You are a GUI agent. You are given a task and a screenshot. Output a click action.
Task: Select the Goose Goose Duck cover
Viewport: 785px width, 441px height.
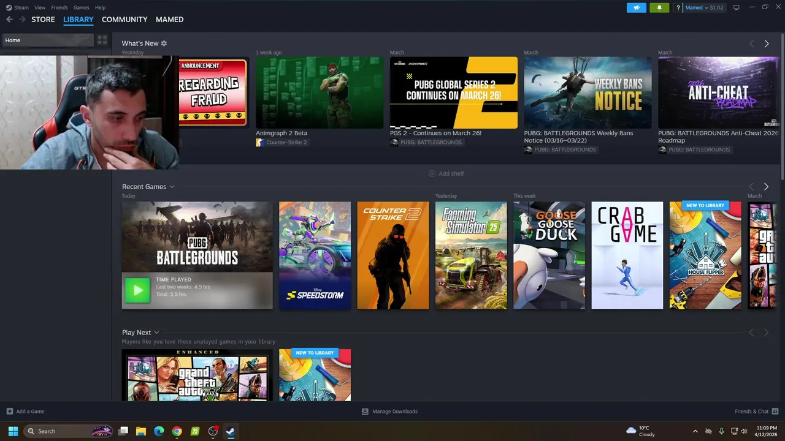click(x=549, y=255)
